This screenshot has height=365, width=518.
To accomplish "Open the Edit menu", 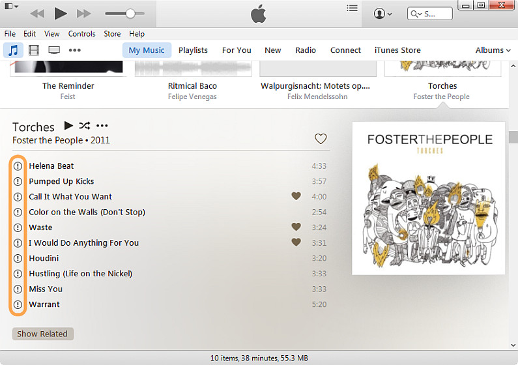I will point(29,34).
